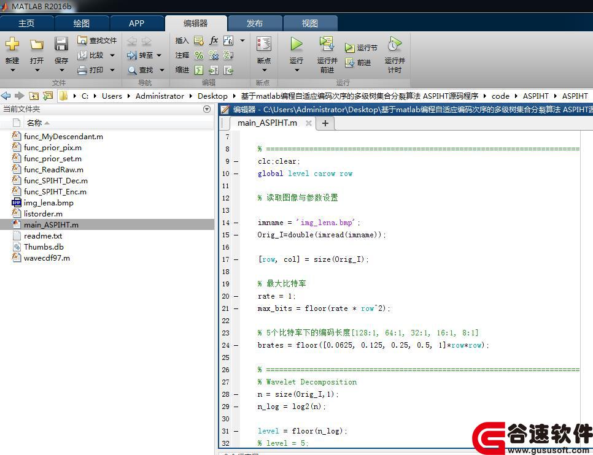This screenshot has height=455, width=593.
Task: Click the 打印 (Print) printer icon
Action: point(82,70)
